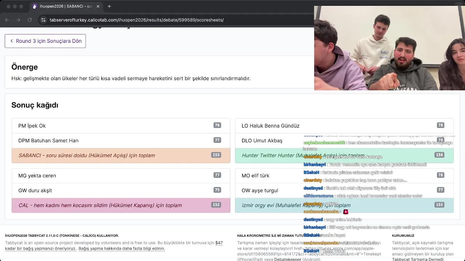Open the $47 donation link

tap(219, 243)
